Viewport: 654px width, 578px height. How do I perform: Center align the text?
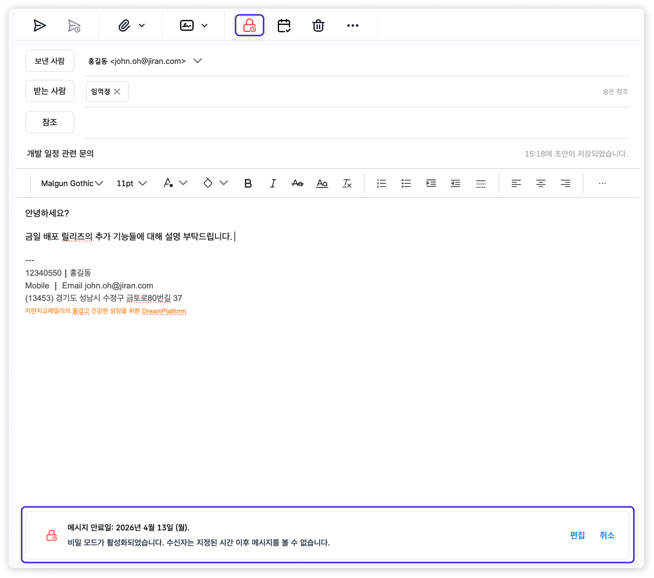click(x=540, y=183)
